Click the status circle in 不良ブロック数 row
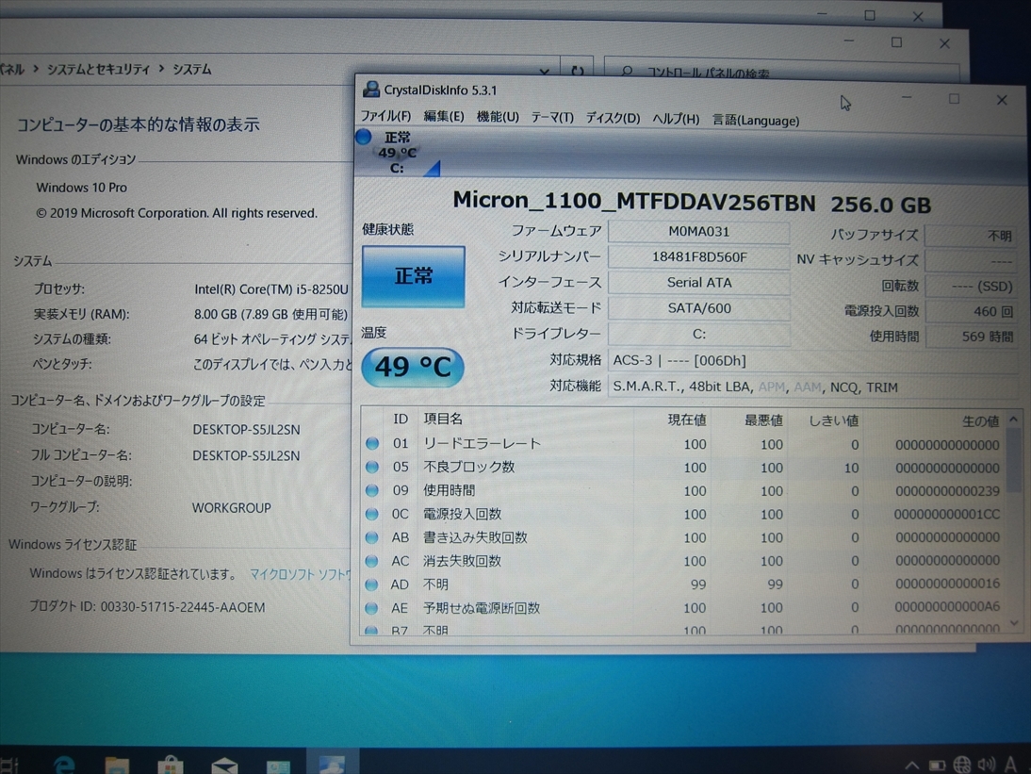This screenshot has height=774, width=1031. (372, 467)
